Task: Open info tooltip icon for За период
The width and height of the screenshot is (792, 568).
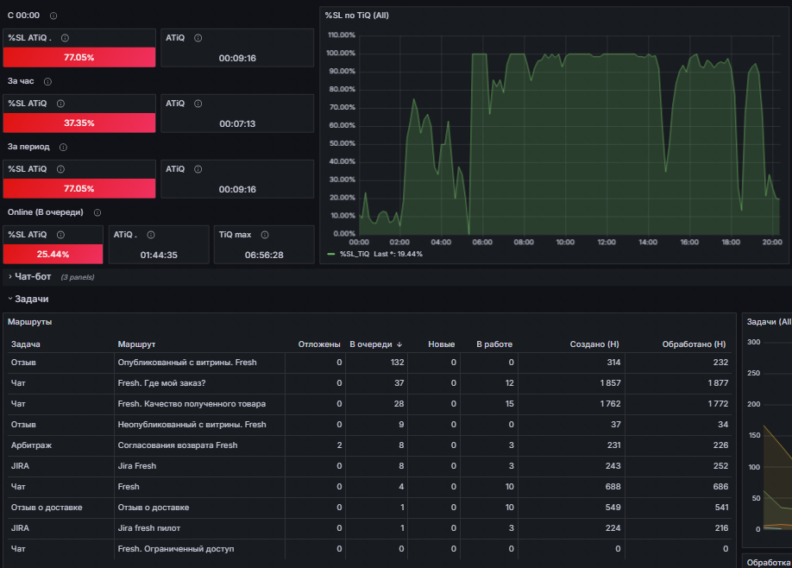Action: click(63, 147)
